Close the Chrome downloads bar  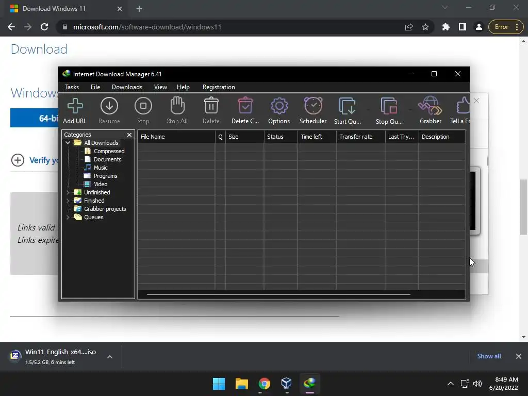[519, 356]
